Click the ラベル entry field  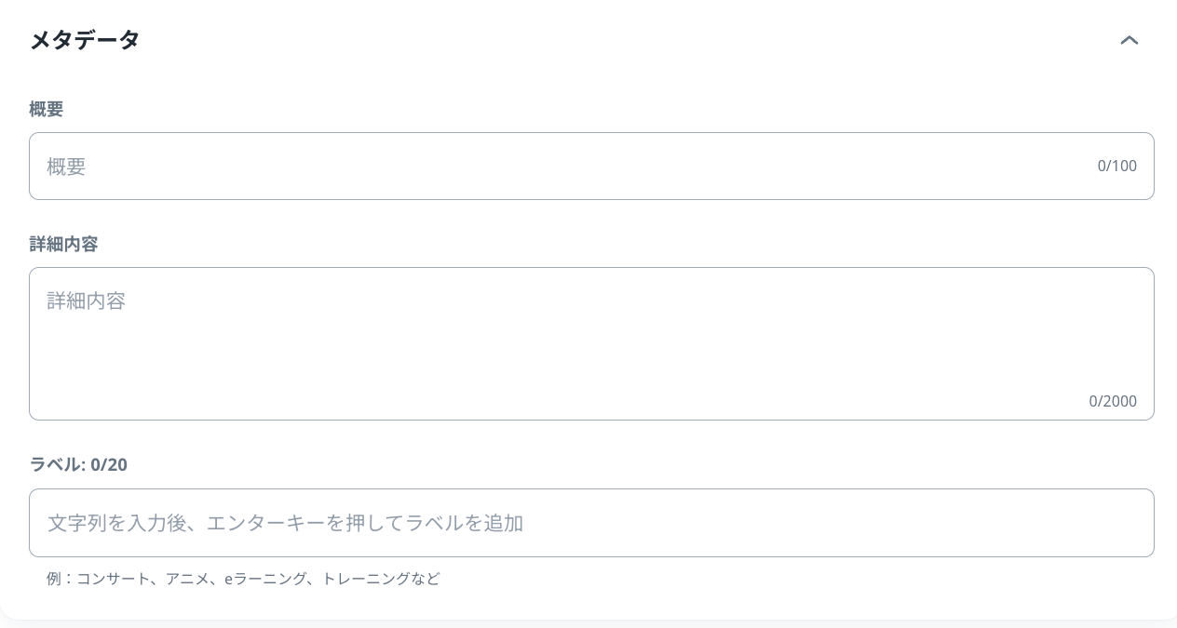point(592,523)
